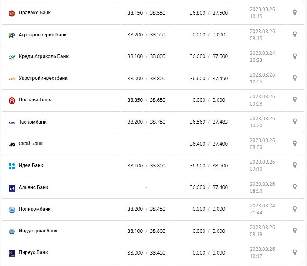
Task: Click the Поликомбанк map pin icon
Action: click(x=295, y=209)
